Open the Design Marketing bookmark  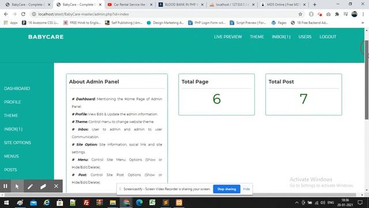tap(165, 23)
